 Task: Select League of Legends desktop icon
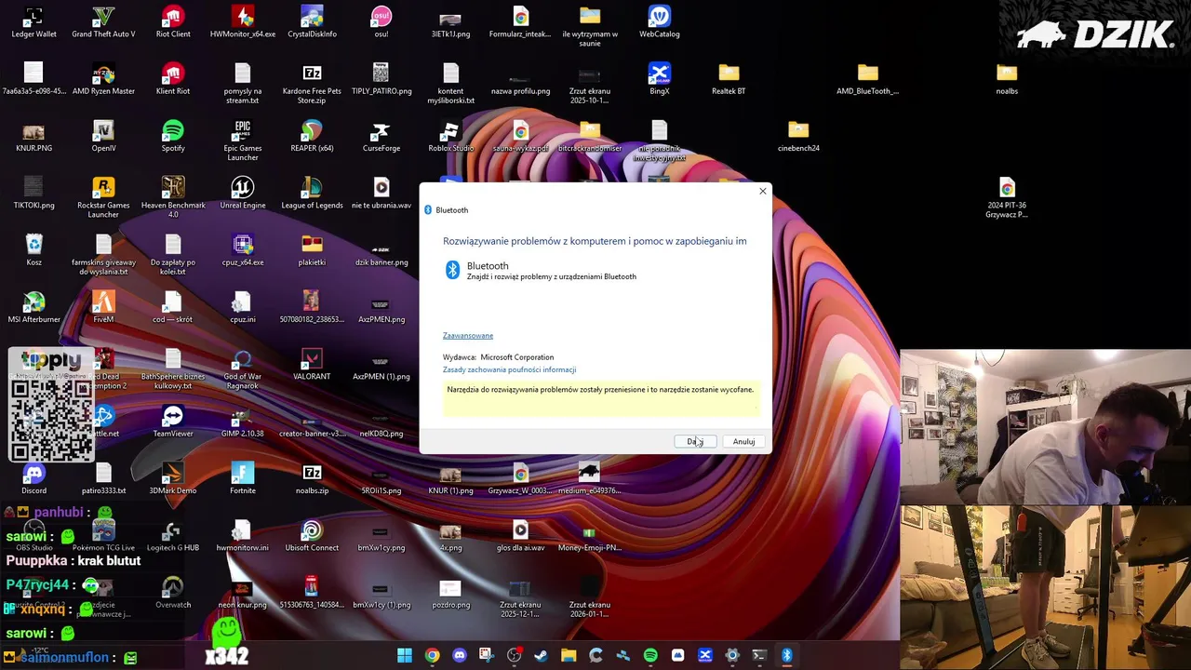point(312,194)
